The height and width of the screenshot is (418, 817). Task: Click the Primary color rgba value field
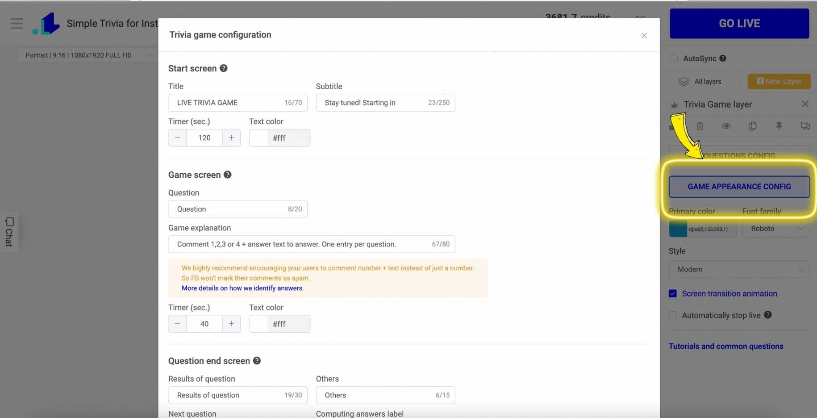click(x=711, y=229)
